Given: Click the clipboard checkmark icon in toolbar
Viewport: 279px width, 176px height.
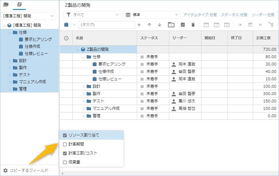Looking at the screenshot, I should [x=183, y=25].
